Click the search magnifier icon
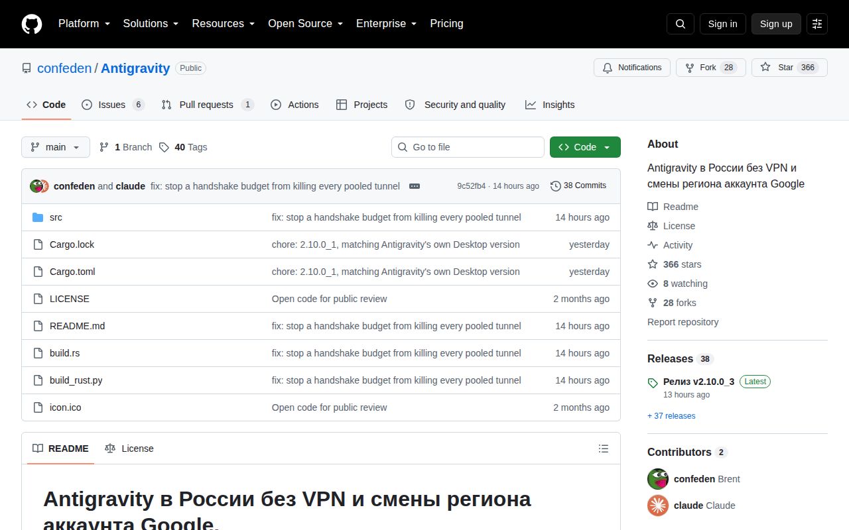849x530 pixels. point(681,24)
